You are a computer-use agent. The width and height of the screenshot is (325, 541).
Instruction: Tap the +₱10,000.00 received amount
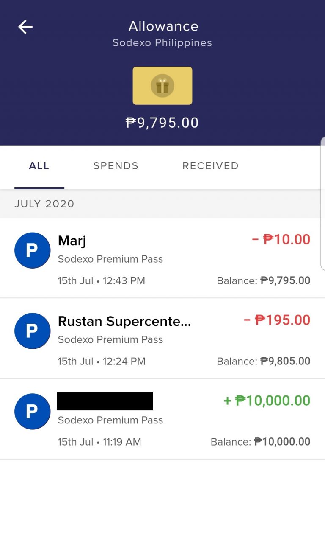point(267,401)
